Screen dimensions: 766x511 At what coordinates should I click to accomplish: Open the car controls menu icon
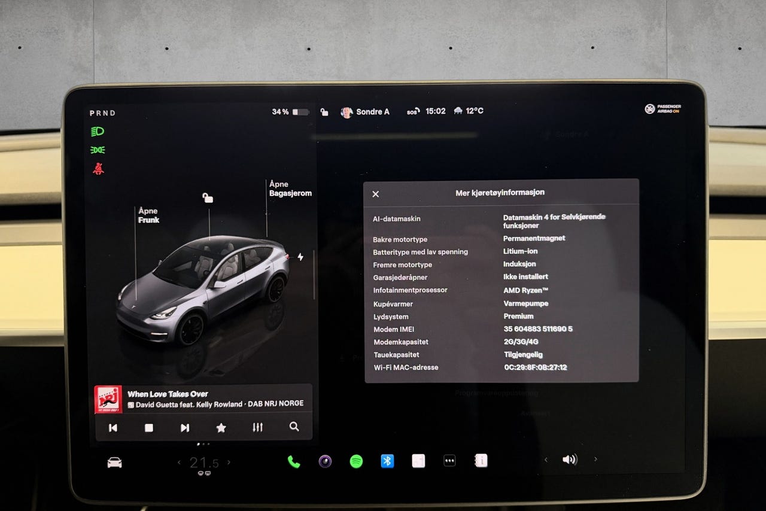(x=114, y=463)
